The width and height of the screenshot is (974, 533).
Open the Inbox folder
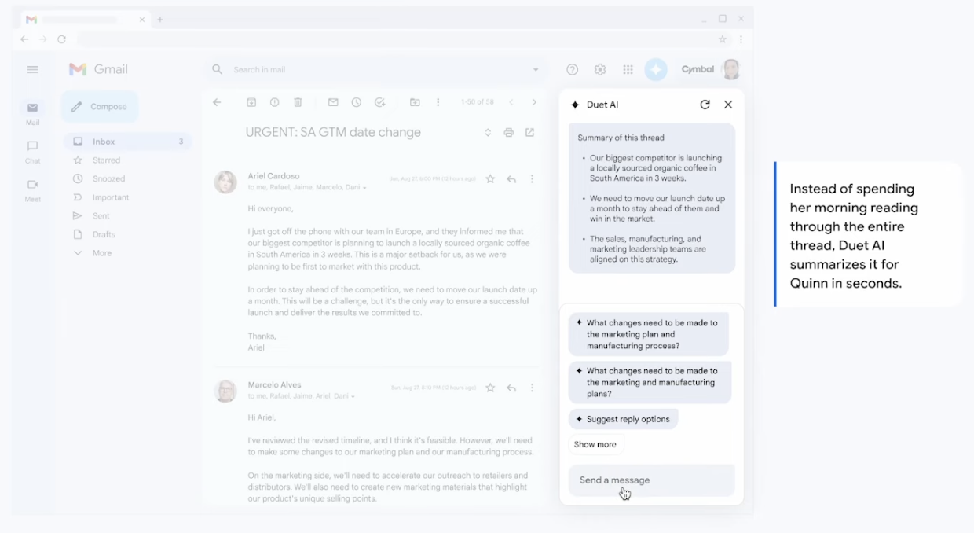127,142
